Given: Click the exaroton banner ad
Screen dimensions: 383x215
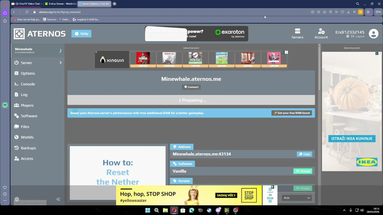Looking at the screenshot, I should [x=197, y=34].
